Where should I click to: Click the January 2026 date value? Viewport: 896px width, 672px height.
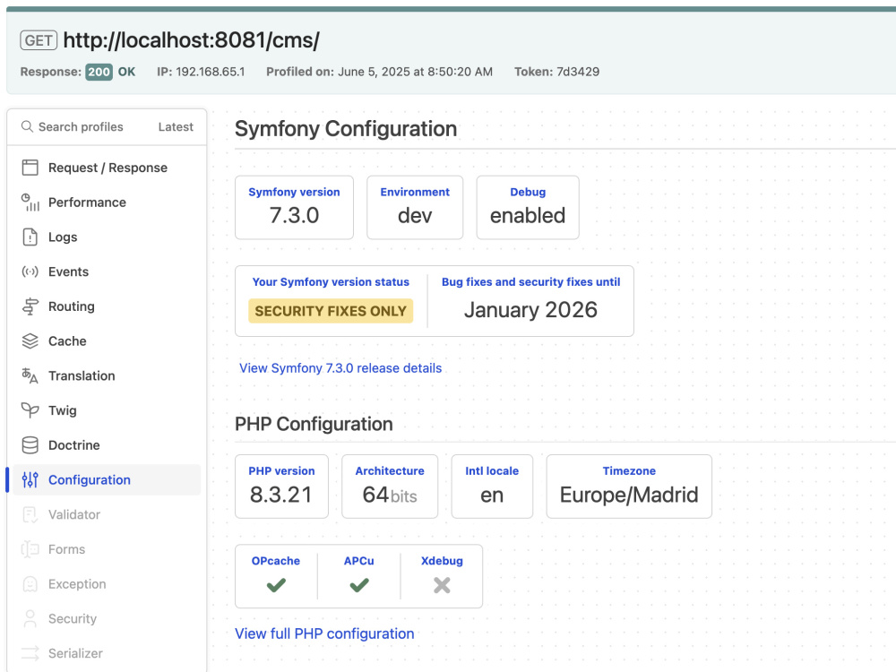[x=530, y=310]
